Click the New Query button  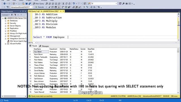[x=38, y=4]
